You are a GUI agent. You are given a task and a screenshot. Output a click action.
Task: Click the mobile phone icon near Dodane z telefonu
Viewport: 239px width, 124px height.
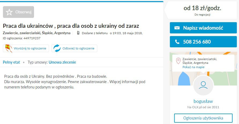(78, 33)
